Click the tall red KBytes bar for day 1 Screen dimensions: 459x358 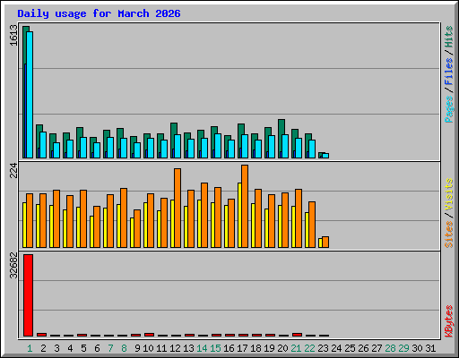point(28,295)
